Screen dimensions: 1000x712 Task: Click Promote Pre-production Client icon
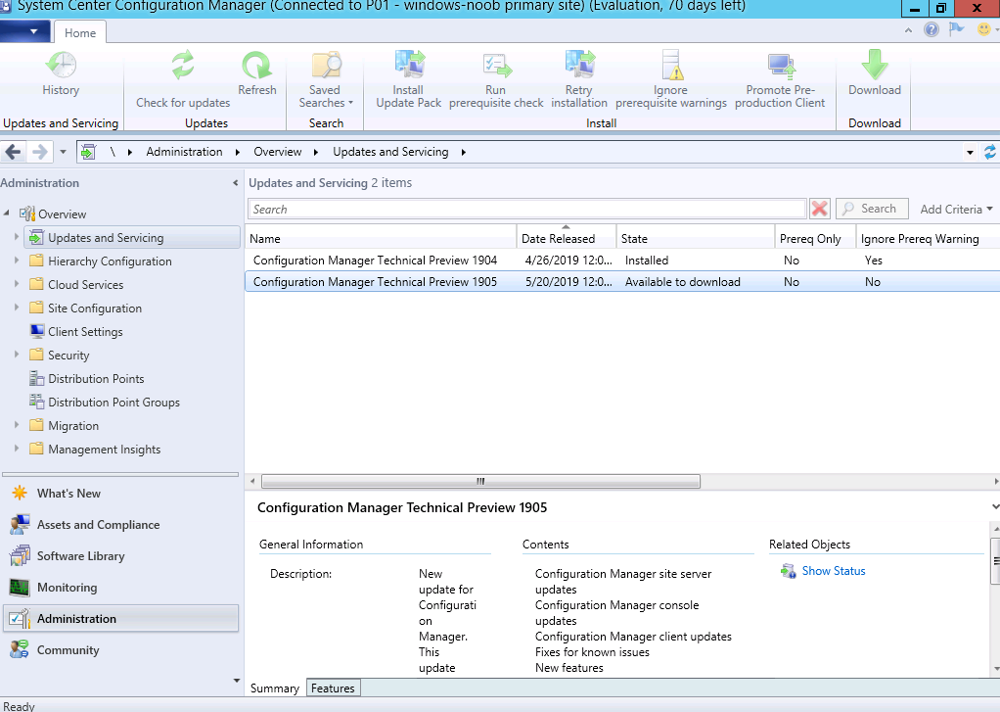point(780,66)
